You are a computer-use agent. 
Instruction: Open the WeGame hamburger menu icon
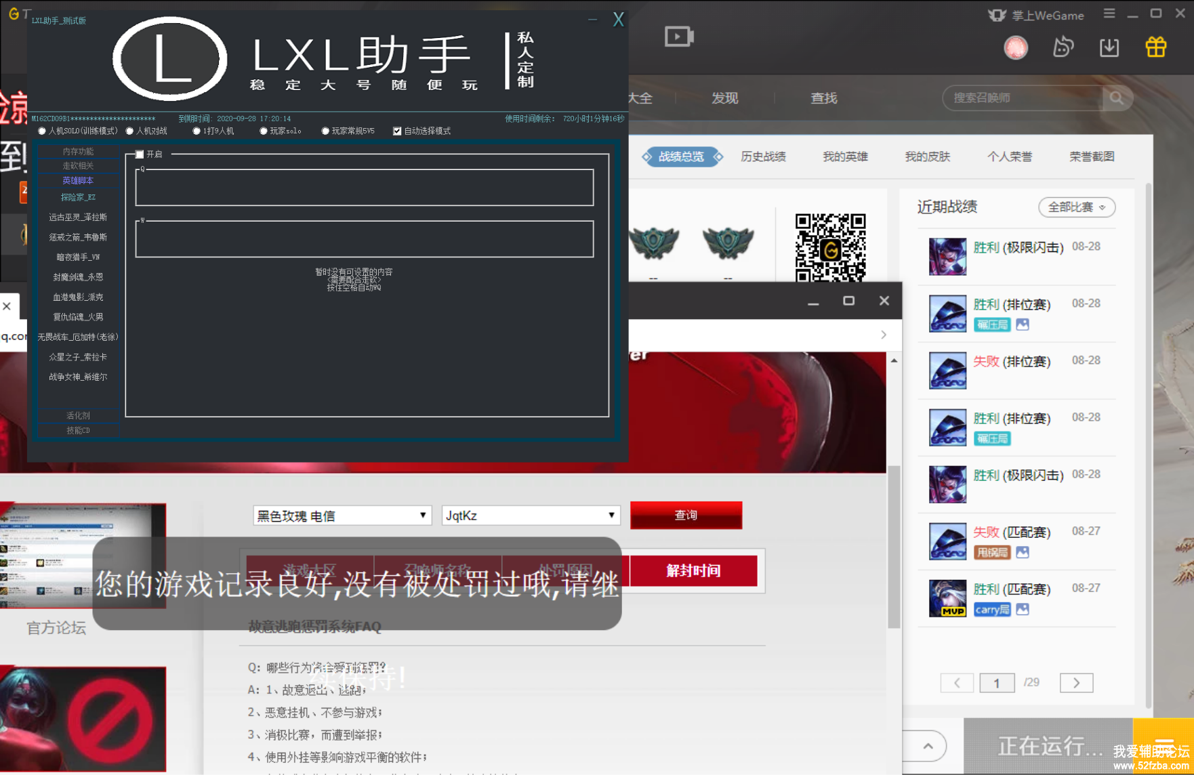pos(1109,14)
